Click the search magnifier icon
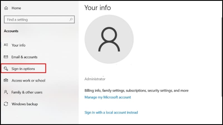This screenshot has height=125, width=223. click(x=71, y=19)
